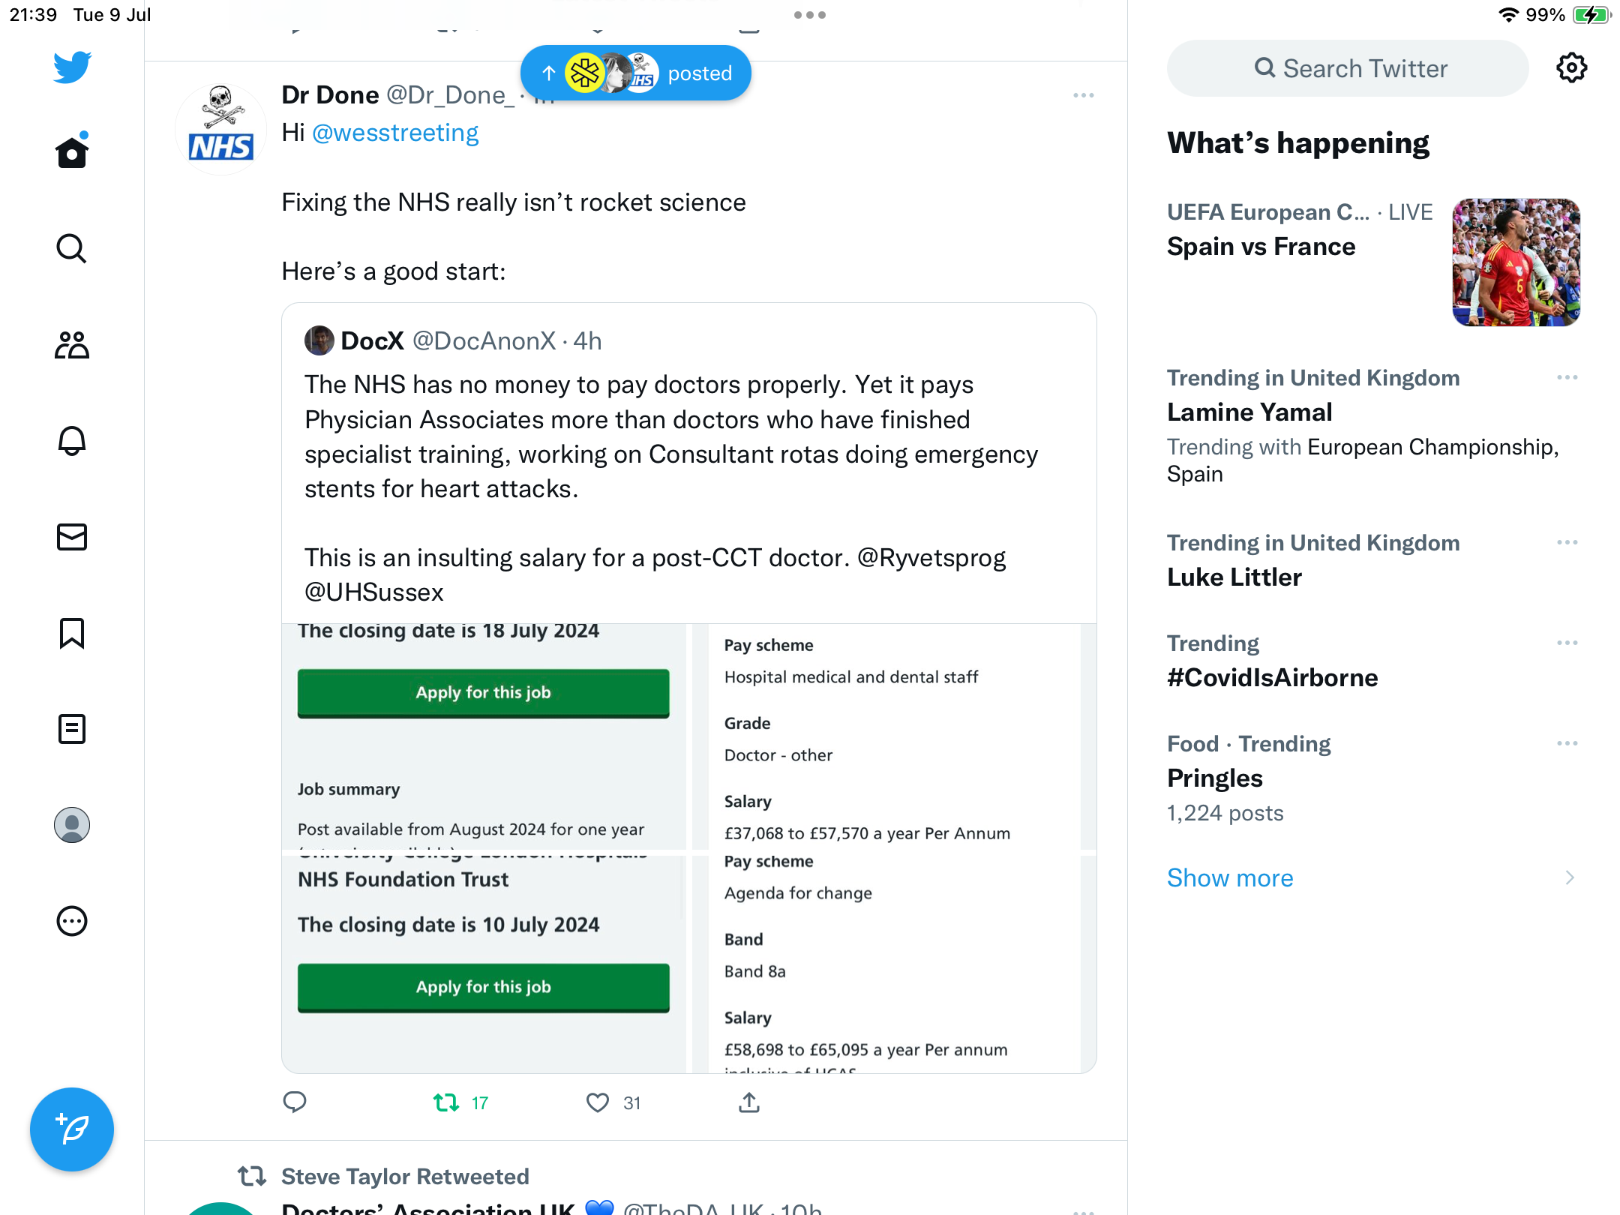This screenshot has height=1215, width=1620.
Task: Open the Communities icon
Action: pos(72,345)
